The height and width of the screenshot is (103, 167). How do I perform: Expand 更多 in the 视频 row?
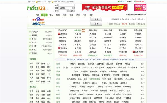pyautogui.click(x=143, y=64)
